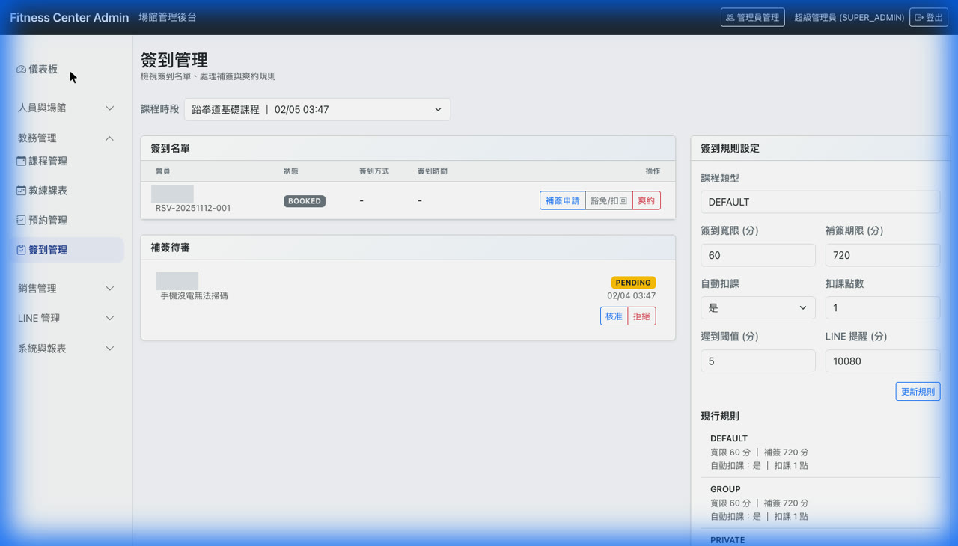
Task: Reject pending request with 拒絕
Action: 641,316
